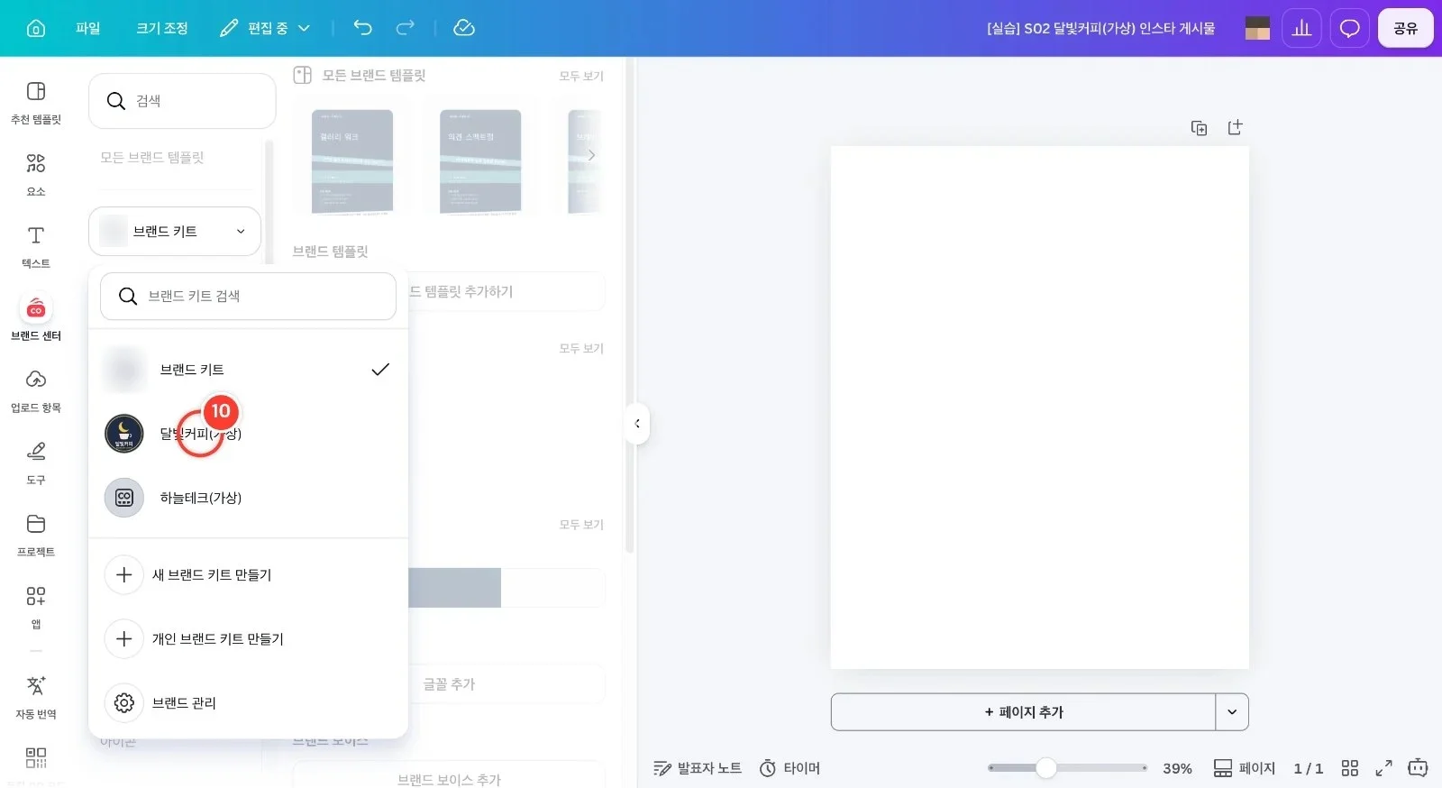Image resolution: width=1442 pixels, height=788 pixels.
Task: Expand the 페이지 추가 options arrow
Action: pos(1232,712)
